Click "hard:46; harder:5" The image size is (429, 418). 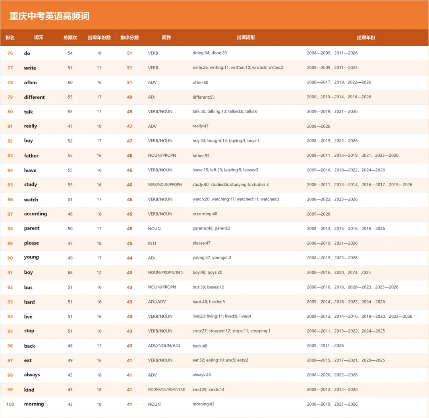tap(209, 301)
